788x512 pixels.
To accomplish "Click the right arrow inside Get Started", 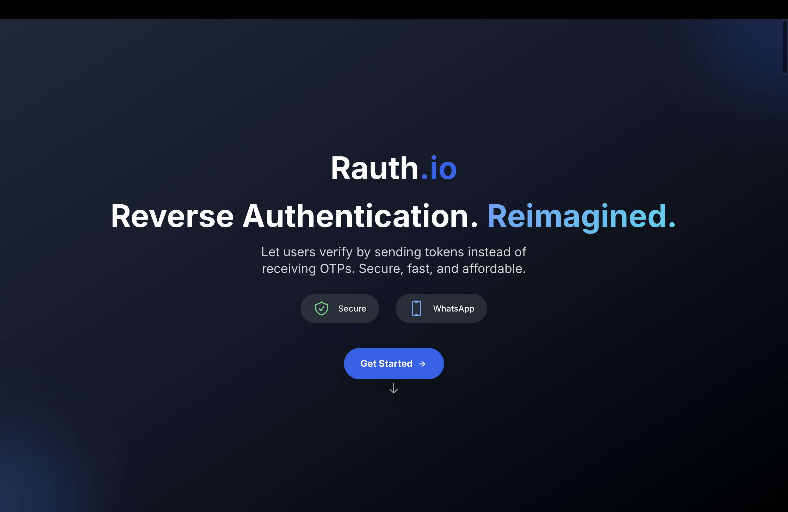I will click(422, 364).
